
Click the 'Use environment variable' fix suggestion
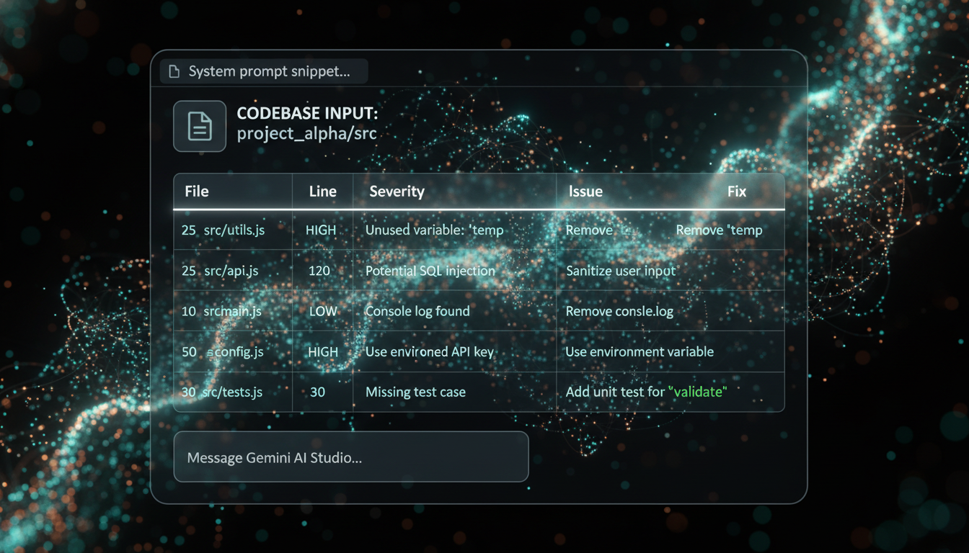pos(639,351)
